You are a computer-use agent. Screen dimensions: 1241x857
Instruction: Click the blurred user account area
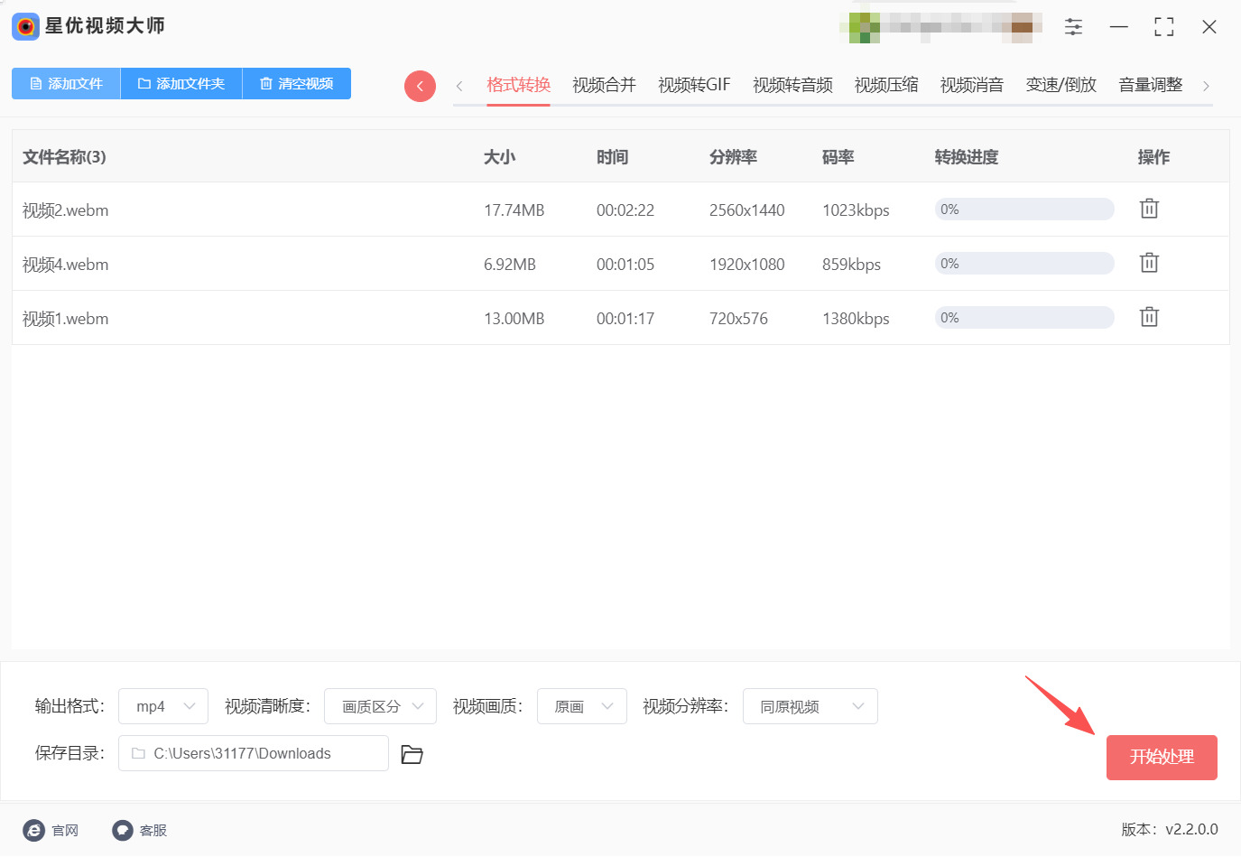pyautogui.click(x=940, y=27)
